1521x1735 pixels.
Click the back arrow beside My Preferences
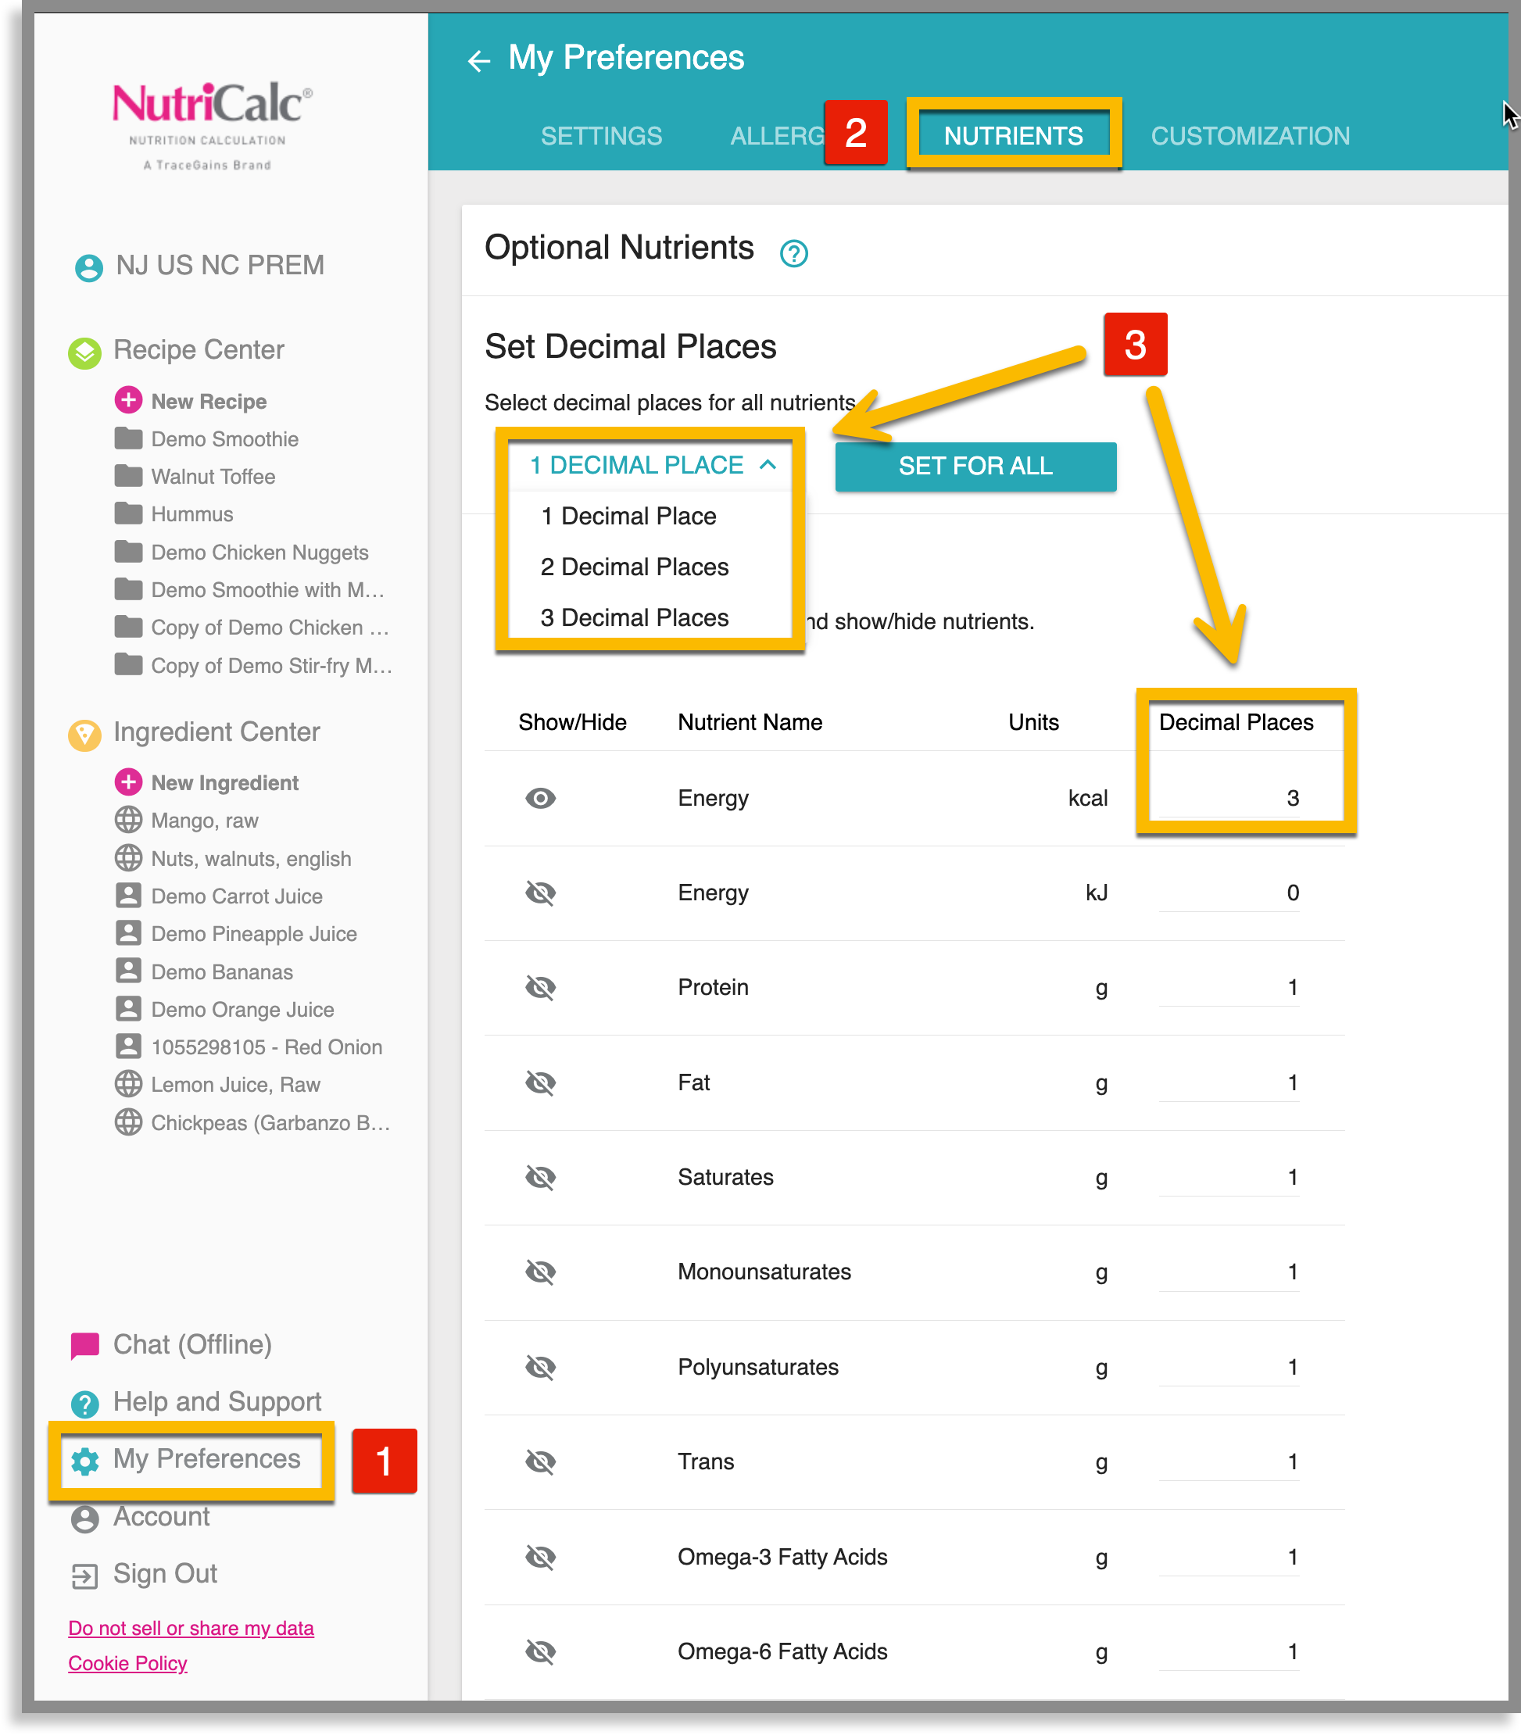(x=480, y=59)
